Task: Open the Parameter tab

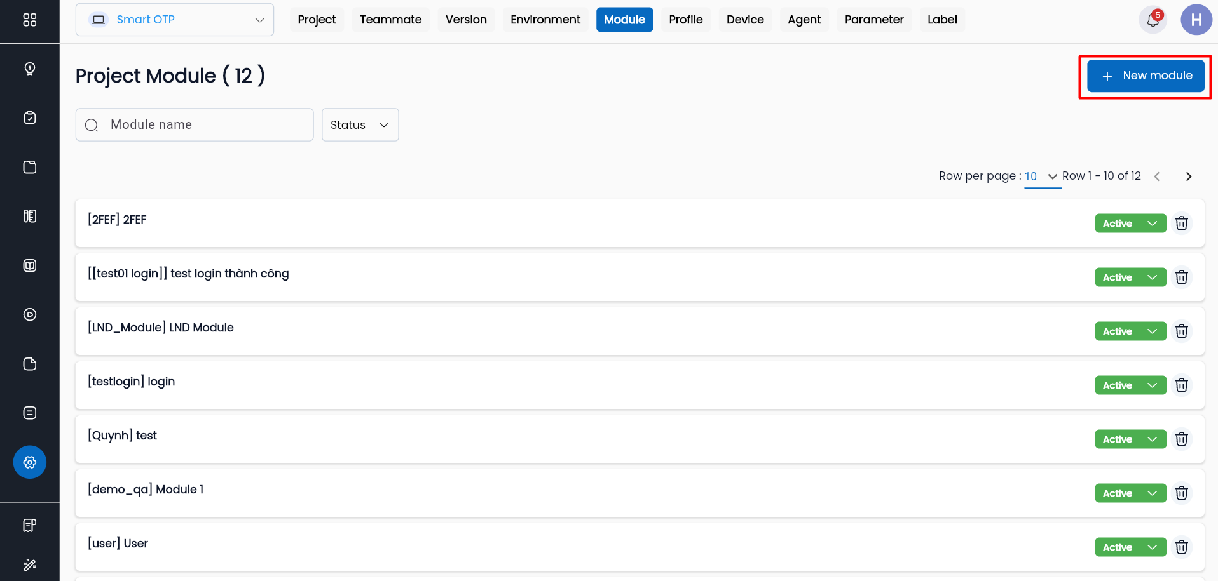Action: point(873,20)
